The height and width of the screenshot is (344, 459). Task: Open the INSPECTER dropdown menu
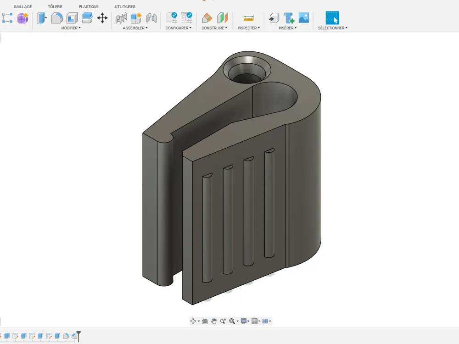(248, 28)
